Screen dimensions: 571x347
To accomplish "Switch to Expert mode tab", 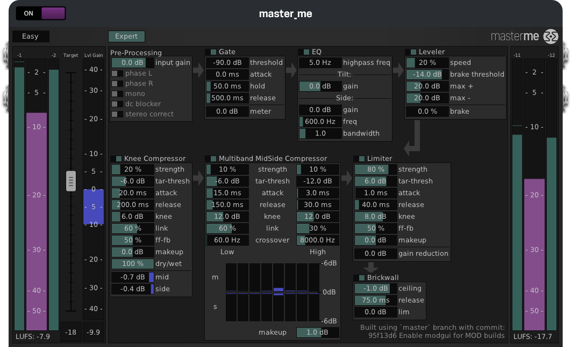I will [x=126, y=36].
